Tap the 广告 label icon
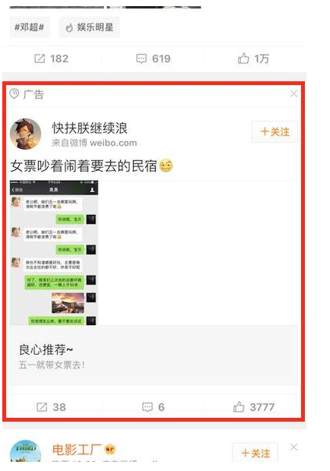 (x=14, y=93)
